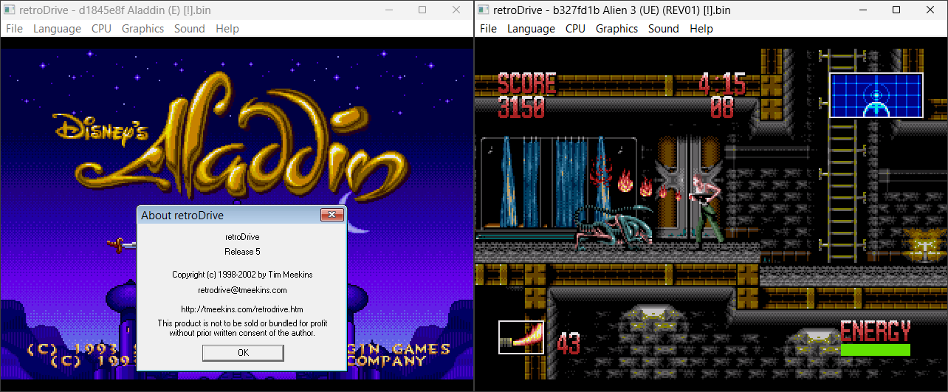The width and height of the screenshot is (948, 392).
Task: Minimize the Alien 3 retroDrive window
Action: click(x=862, y=10)
